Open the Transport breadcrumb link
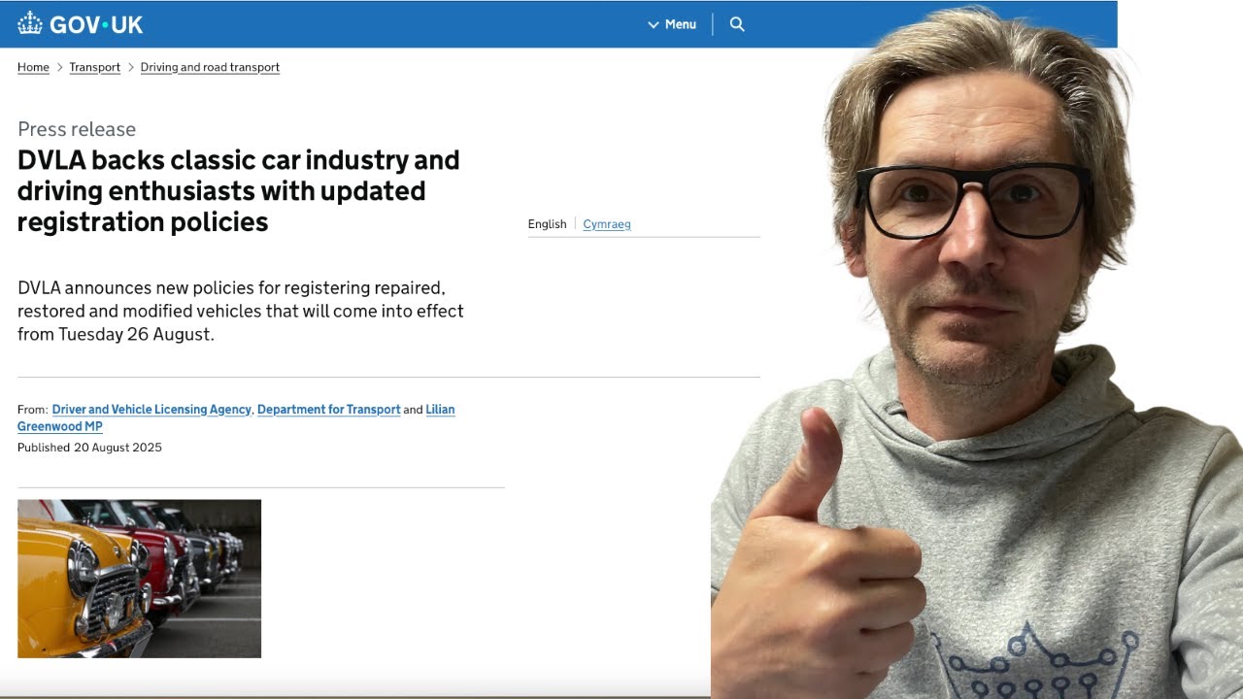The width and height of the screenshot is (1243, 699). coord(94,67)
